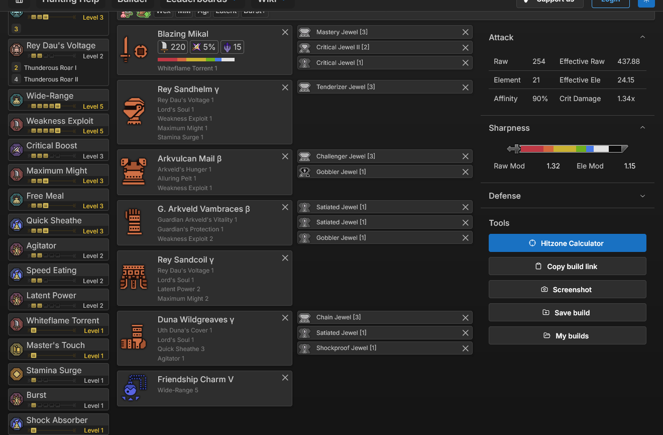Screen dimensions: 663x435
Task: Click the Mastery Jewel [3] slot icon
Action: (304, 32)
